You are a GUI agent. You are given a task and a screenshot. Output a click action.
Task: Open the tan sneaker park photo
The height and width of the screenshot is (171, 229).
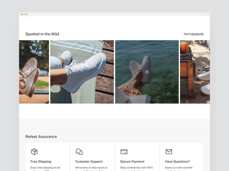(x=34, y=72)
